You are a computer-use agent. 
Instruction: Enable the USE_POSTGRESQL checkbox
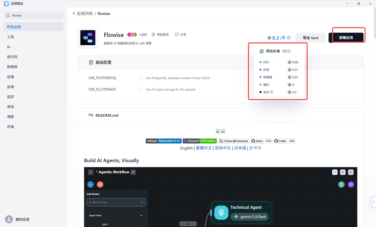[x=141, y=78]
